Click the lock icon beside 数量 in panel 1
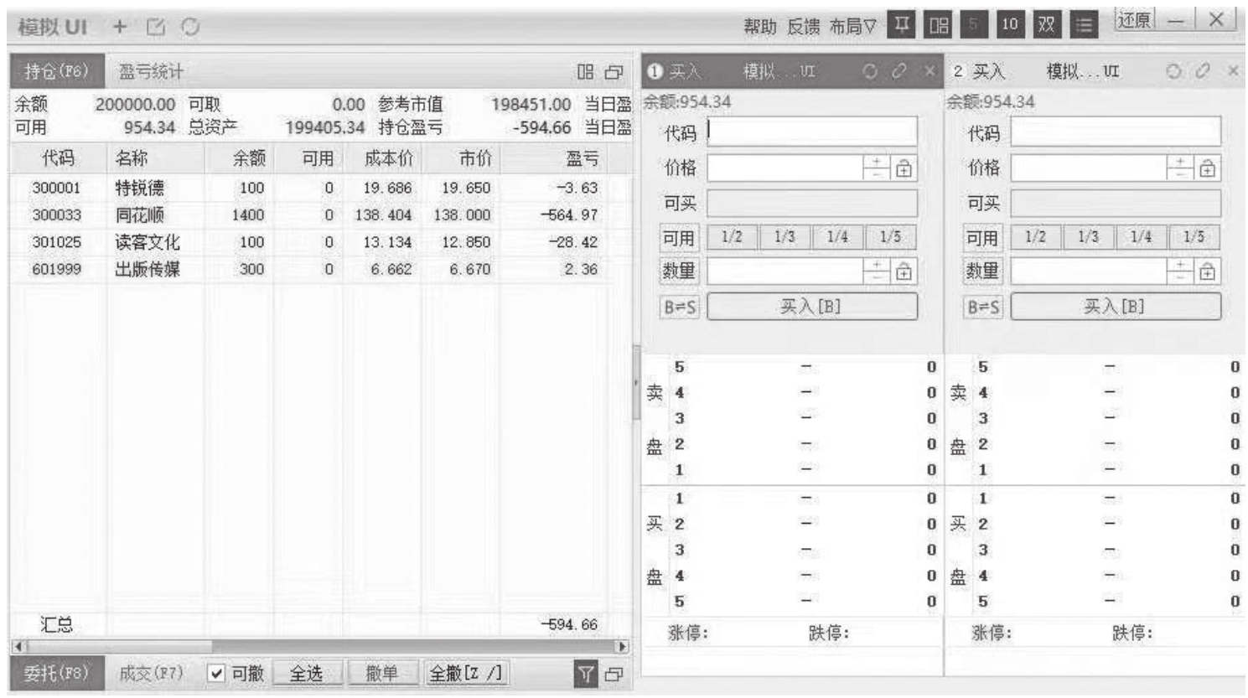 pos(904,271)
